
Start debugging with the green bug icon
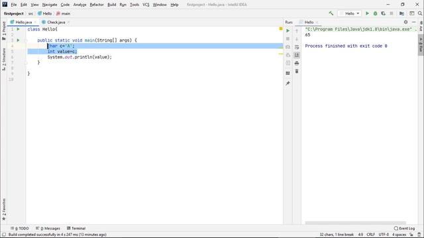tap(376, 13)
